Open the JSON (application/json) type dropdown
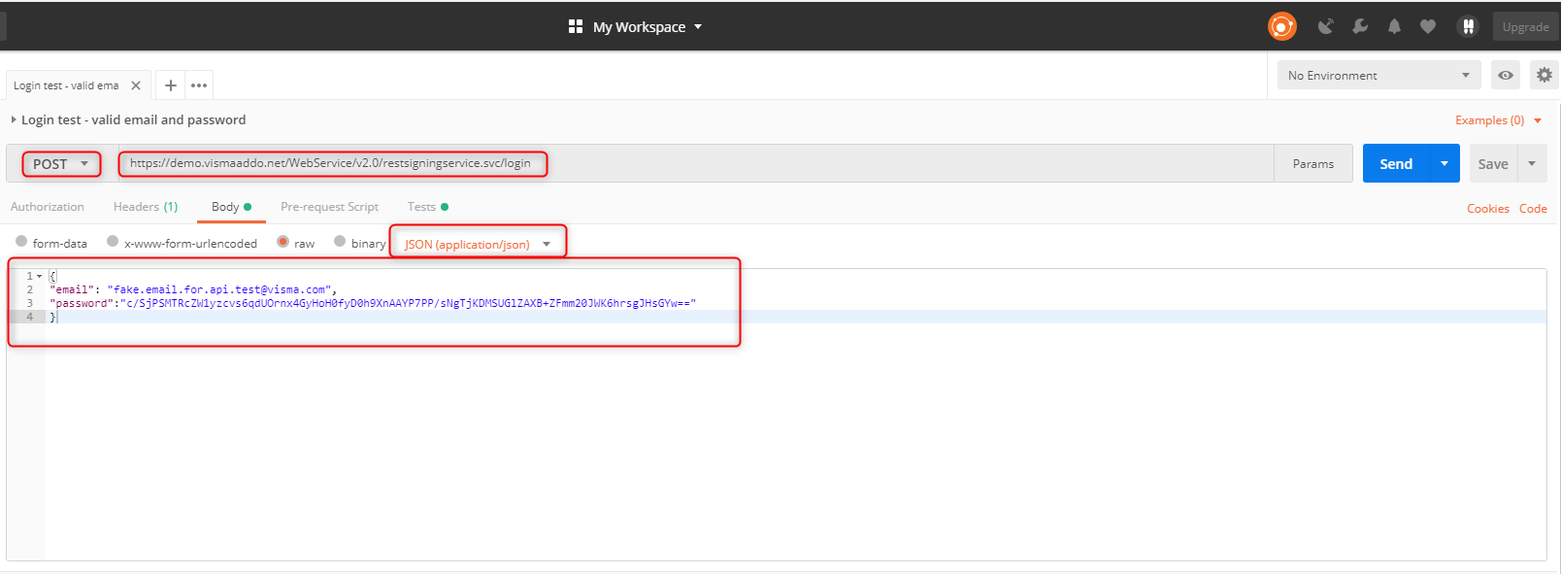 pyautogui.click(x=478, y=244)
